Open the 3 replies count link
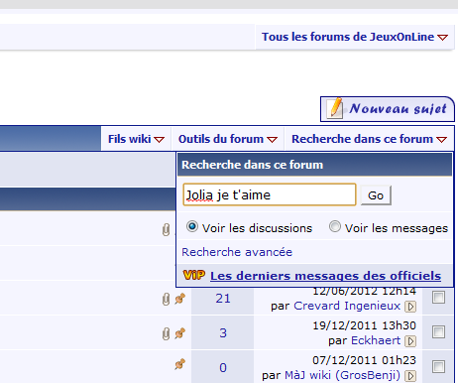458x383 pixels. pos(223,333)
